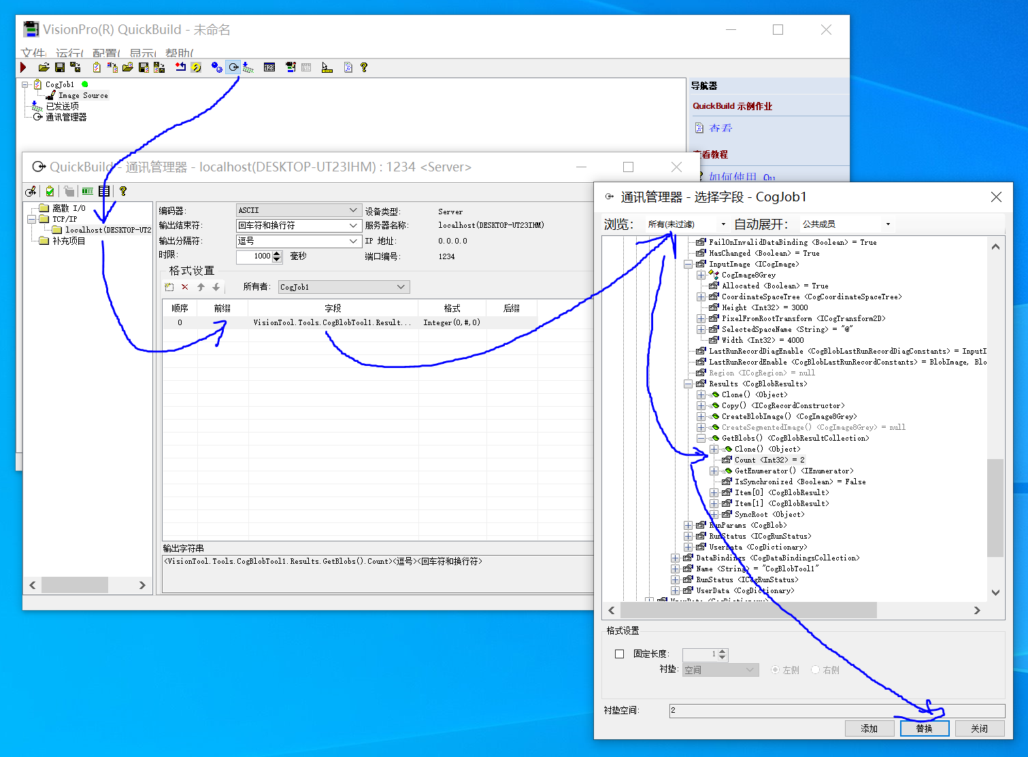This screenshot has height=757, width=1028.
Task: Expand the Item[0] <CogBlobResult> node
Action: click(714, 492)
